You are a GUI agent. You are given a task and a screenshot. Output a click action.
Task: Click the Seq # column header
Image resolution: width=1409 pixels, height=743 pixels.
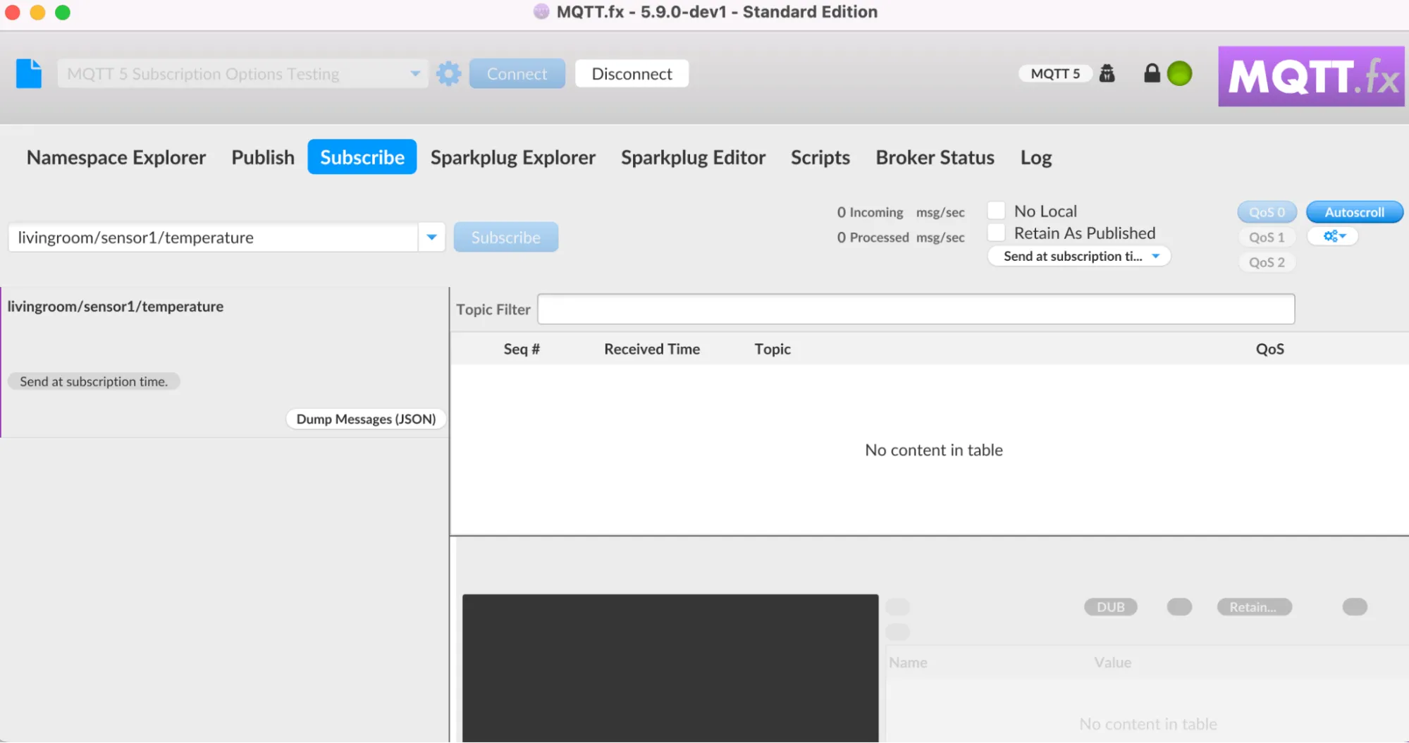pyautogui.click(x=522, y=349)
